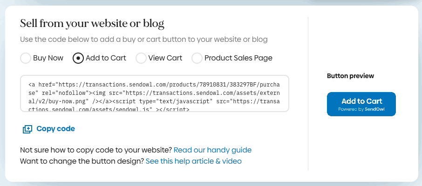This screenshot has height=186, width=422.
Task: Click the Want to change the button design text
Action: point(82,161)
